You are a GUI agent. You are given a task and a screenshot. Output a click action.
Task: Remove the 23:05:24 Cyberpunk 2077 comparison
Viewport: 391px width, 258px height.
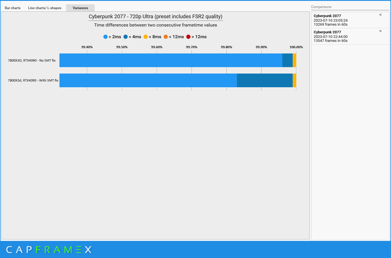pyautogui.click(x=380, y=15)
